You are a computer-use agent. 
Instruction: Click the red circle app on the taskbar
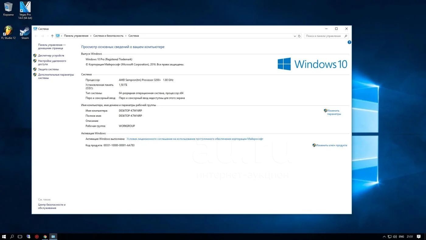pos(37,237)
